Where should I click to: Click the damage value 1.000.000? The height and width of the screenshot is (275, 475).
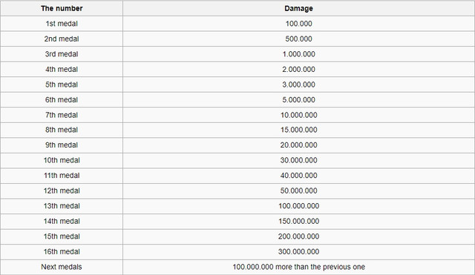(x=298, y=54)
